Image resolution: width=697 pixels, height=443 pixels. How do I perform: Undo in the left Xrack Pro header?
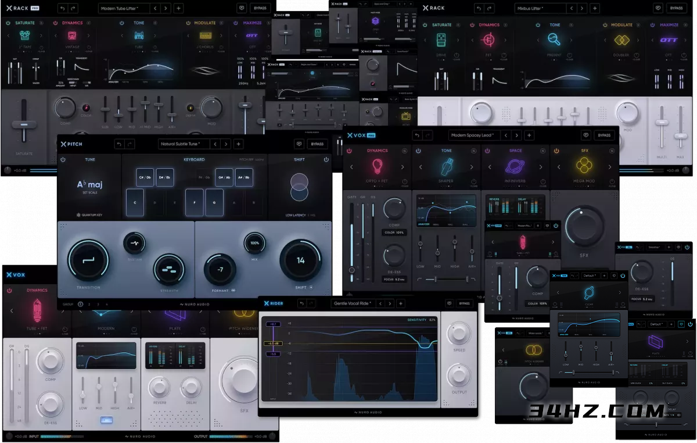tap(63, 8)
